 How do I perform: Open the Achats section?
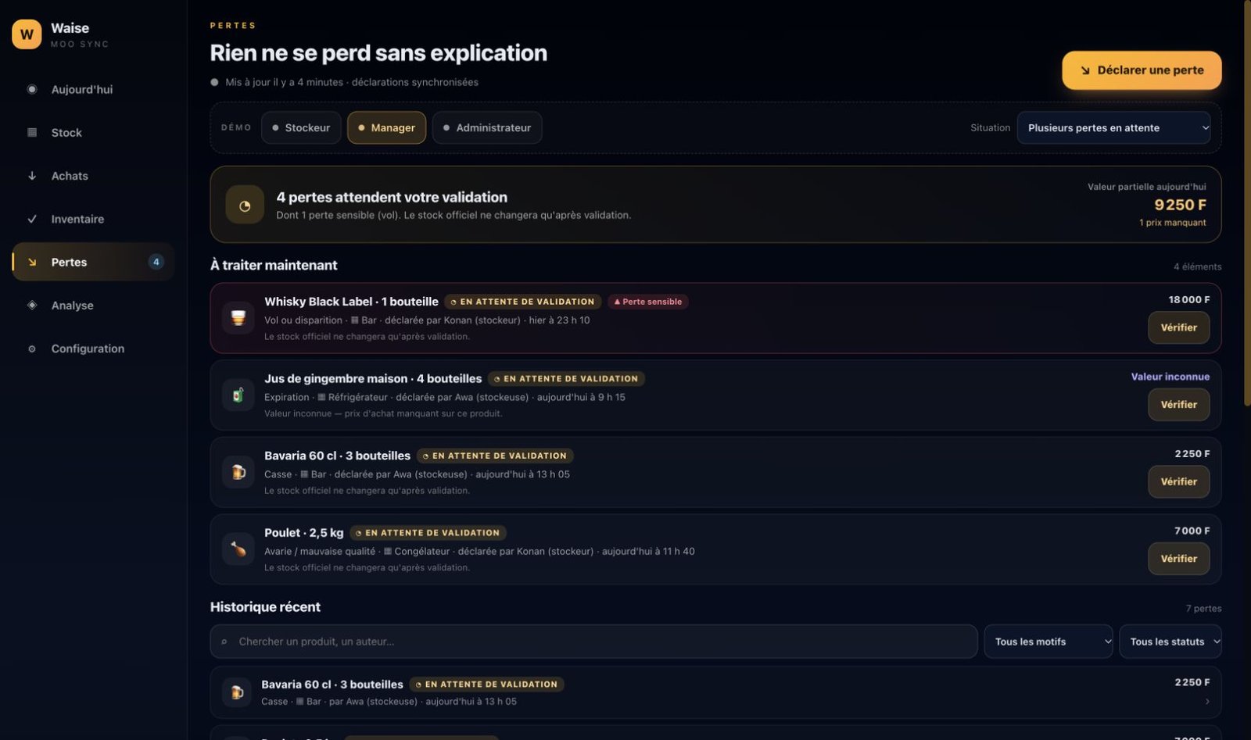(x=92, y=176)
